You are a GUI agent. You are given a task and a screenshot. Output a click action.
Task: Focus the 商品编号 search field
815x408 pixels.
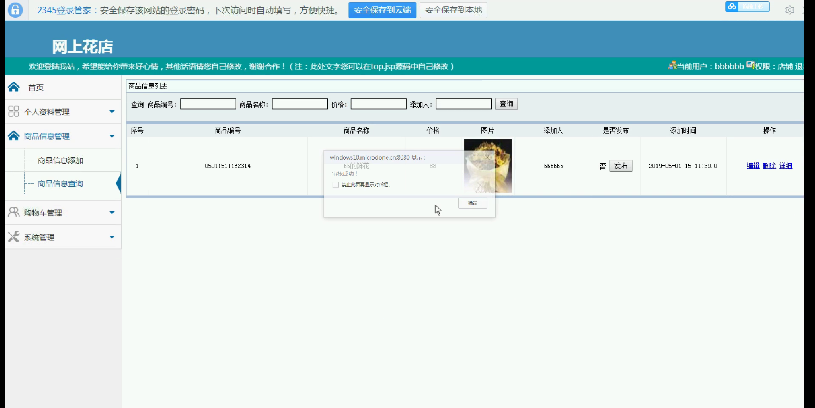point(208,104)
